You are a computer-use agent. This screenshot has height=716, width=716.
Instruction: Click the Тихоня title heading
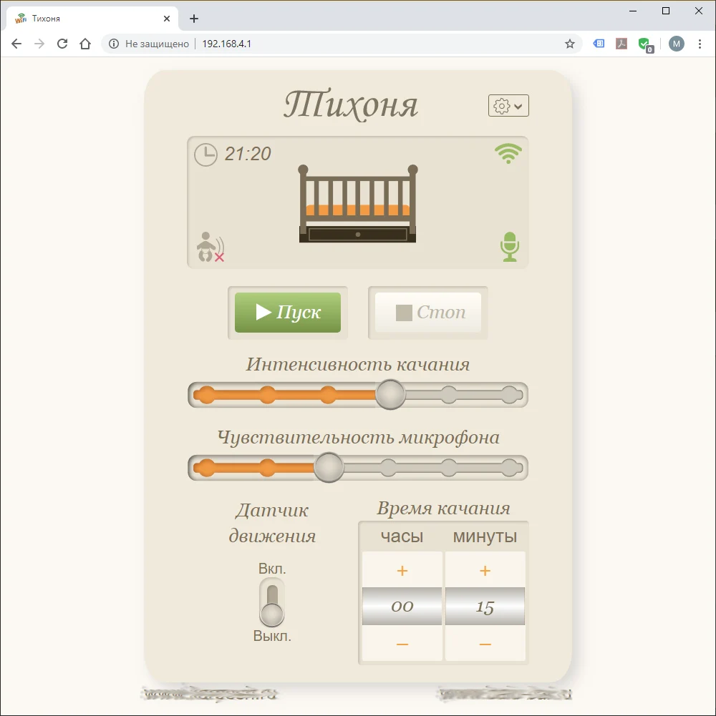[x=351, y=105]
